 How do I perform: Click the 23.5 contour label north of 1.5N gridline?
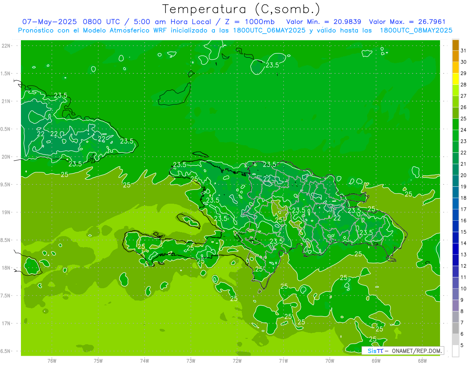[272, 65]
